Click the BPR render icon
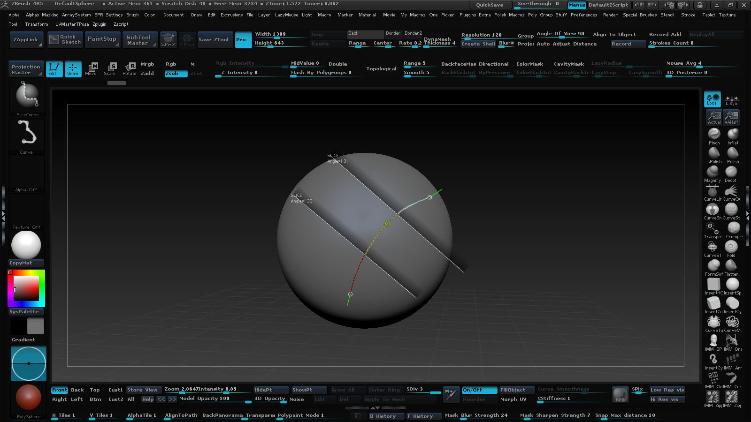 pyautogui.click(x=620, y=395)
